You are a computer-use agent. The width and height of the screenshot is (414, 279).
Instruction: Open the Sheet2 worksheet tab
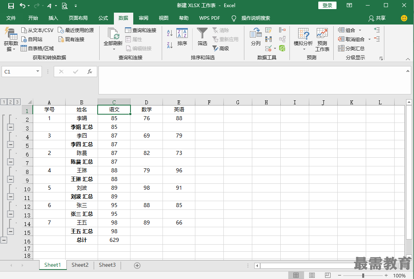80,265
